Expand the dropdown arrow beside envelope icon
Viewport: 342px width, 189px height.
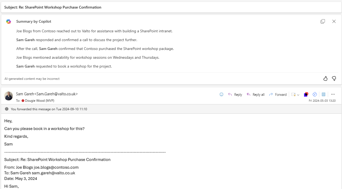pos(298,95)
